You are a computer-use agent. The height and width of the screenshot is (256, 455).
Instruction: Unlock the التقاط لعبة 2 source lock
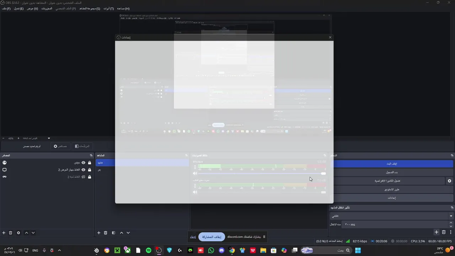point(90,177)
